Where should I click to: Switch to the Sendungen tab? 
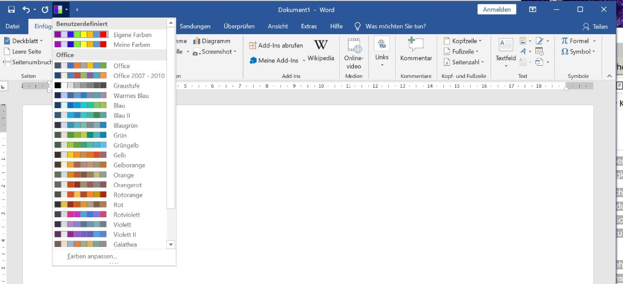click(195, 26)
